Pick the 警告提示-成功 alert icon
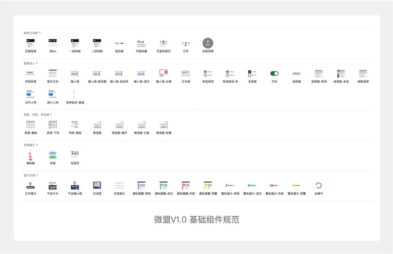The width and height of the screenshot is (393, 254). point(252,186)
